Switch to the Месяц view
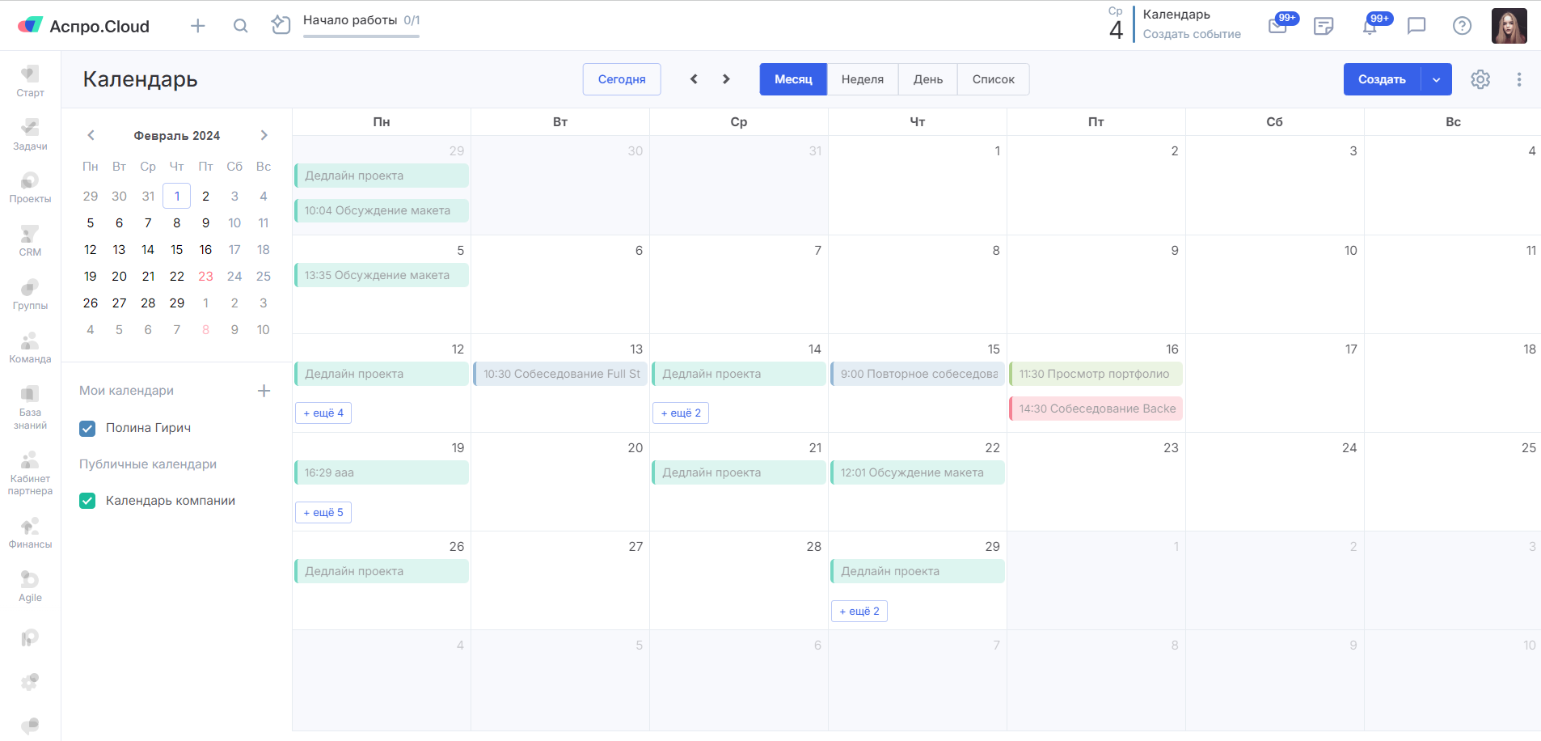1541x741 pixels. 793,79
